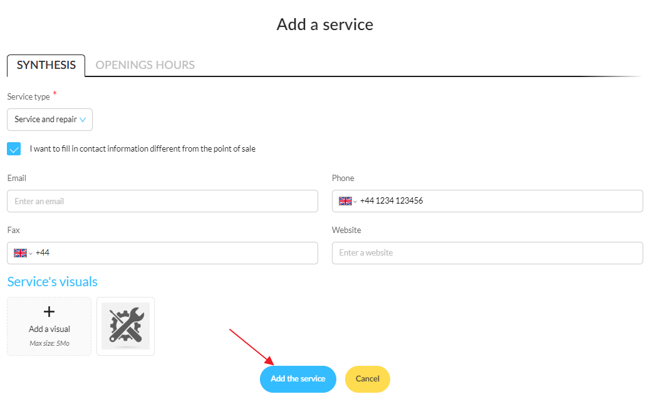Click into the Fax number field
This screenshot has height=404, width=652.
click(163, 253)
